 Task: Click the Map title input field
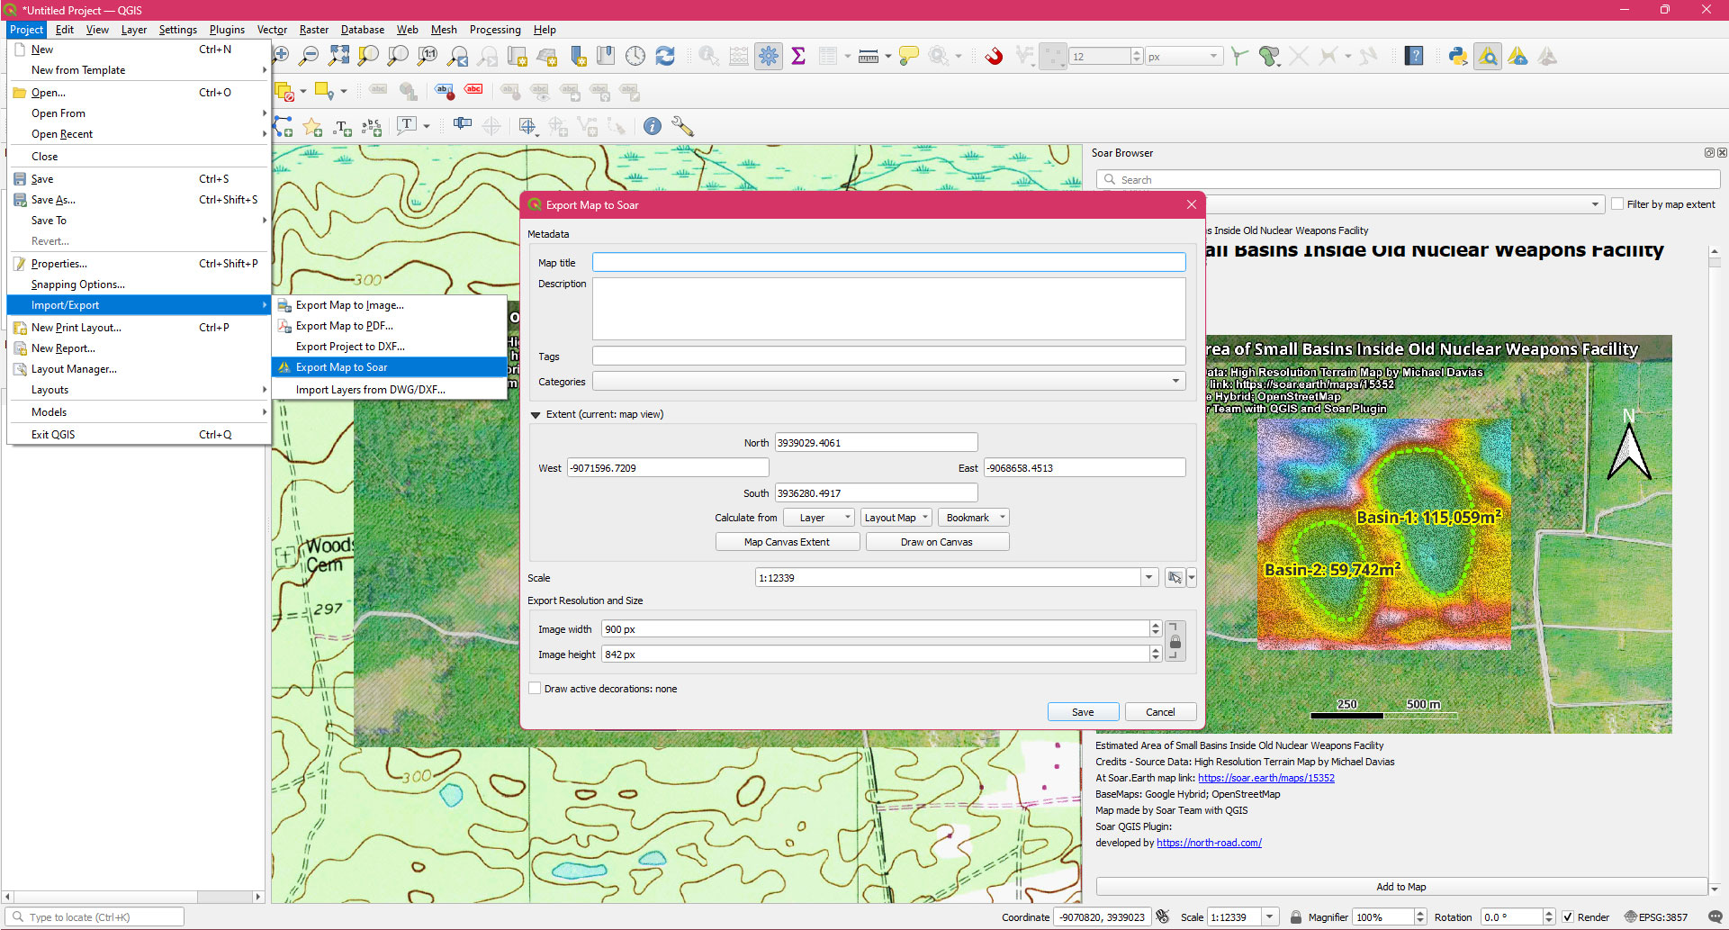point(888,263)
